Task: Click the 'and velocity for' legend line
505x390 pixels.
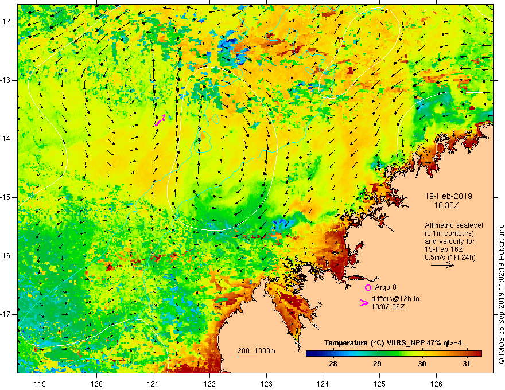Action: pyautogui.click(x=449, y=241)
